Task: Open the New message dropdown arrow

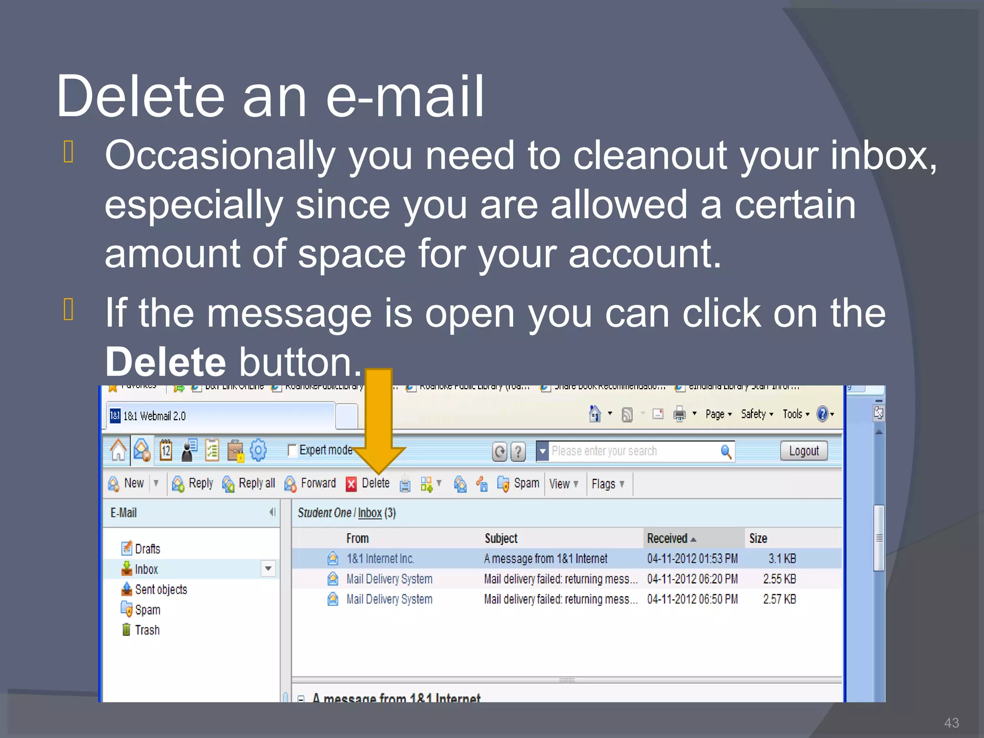Action: [x=156, y=483]
